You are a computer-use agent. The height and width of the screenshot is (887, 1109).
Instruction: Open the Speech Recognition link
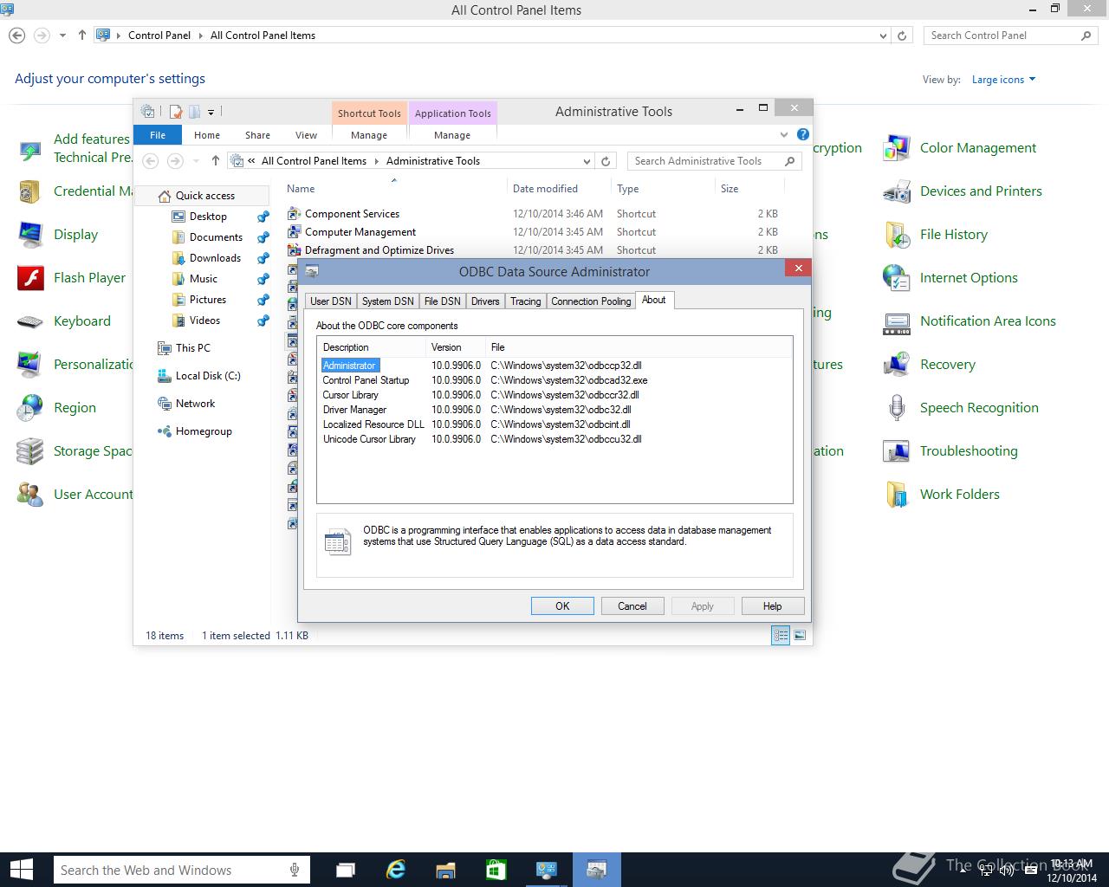(x=979, y=408)
